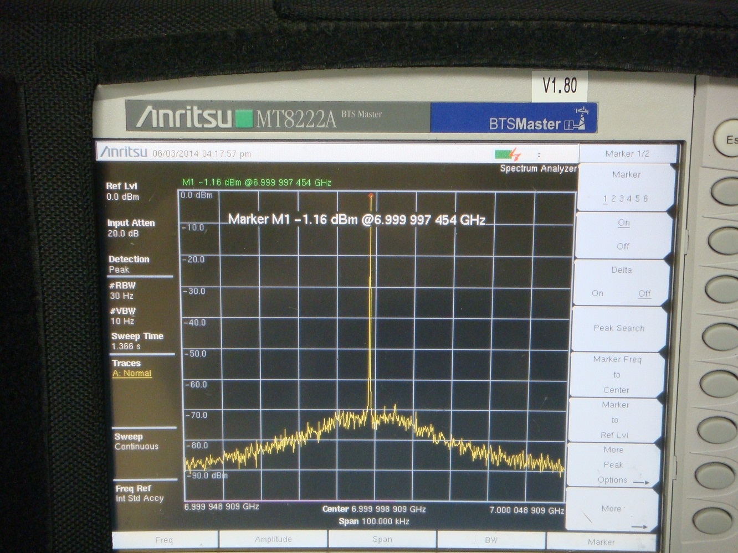The width and height of the screenshot is (738, 553).
Task: Click the Spectrum Analyzer mode label
Action: (539, 168)
